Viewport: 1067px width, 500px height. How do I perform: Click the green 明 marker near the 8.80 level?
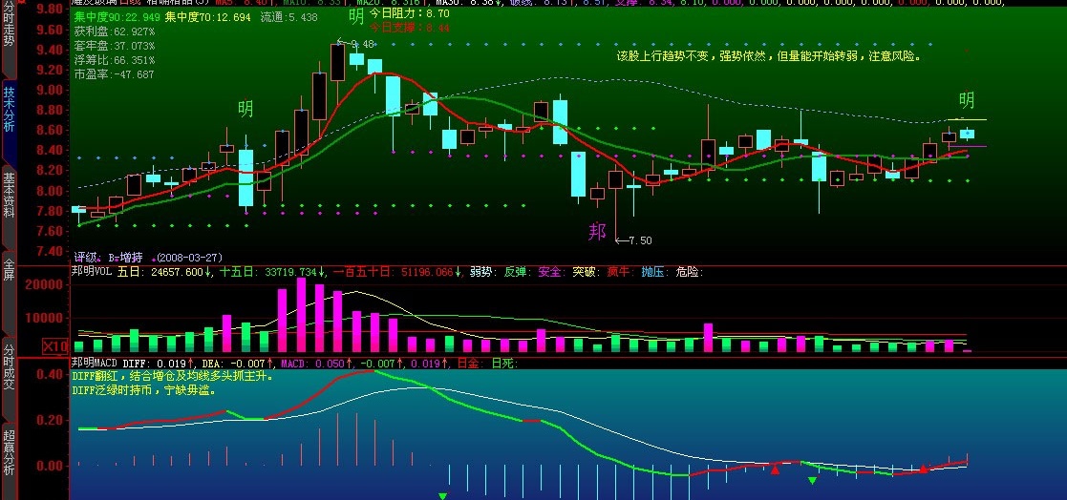click(245, 108)
